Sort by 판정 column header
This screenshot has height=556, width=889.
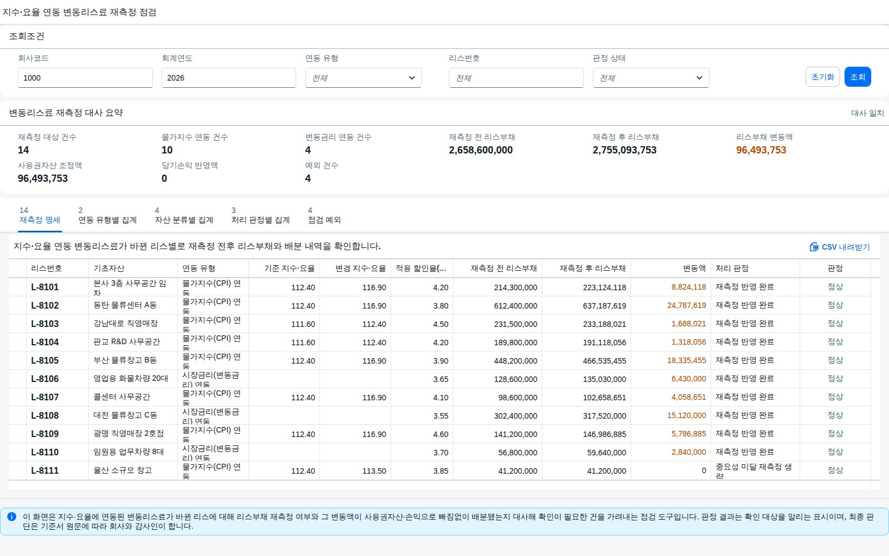(835, 268)
